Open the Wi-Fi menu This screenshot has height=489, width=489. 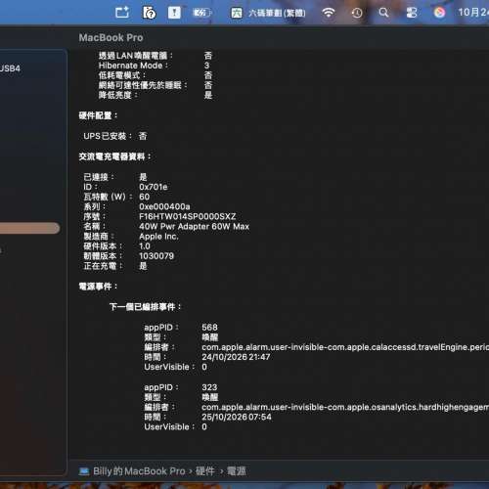point(329,13)
